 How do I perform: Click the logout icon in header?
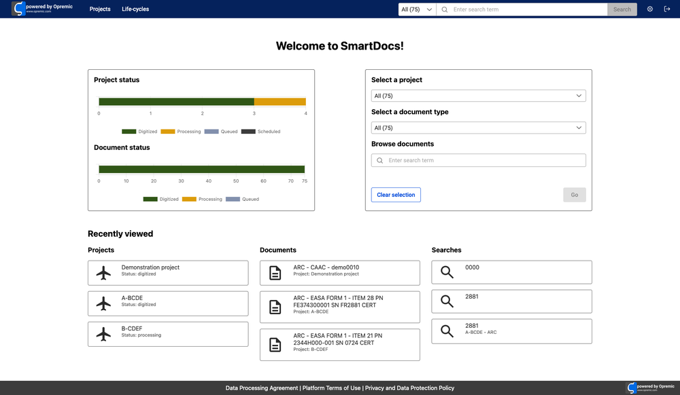tap(667, 10)
